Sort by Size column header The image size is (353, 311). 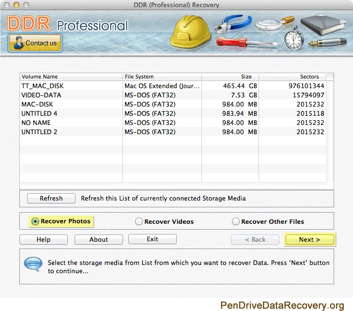tap(230, 77)
